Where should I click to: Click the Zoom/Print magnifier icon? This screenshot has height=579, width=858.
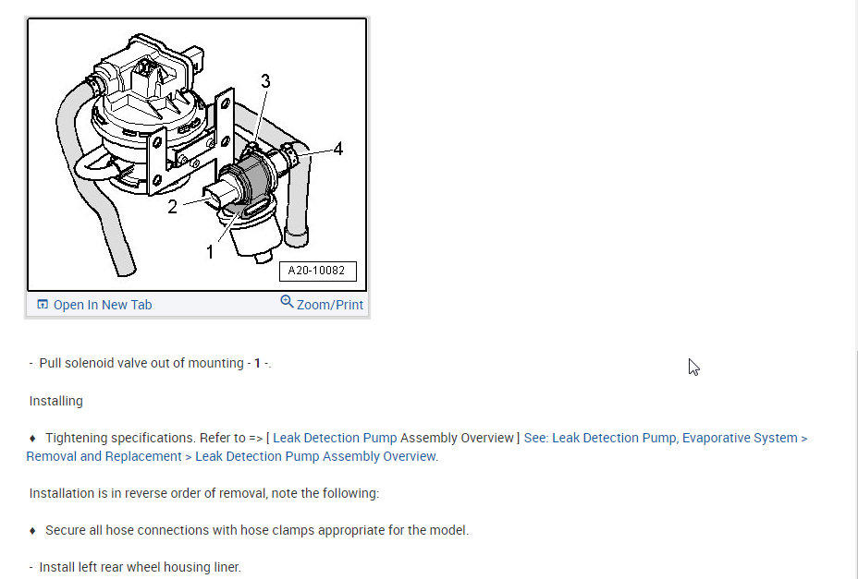tap(287, 301)
